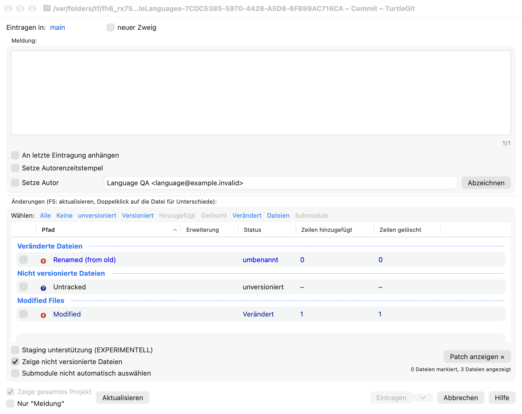Click the red status icon beside Modified
The image size is (522, 414).
[x=43, y=315]
